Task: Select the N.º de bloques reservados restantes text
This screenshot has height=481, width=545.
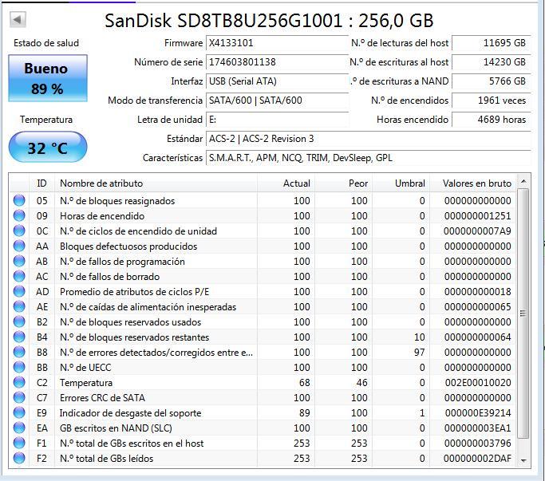Action: [135, 337]
